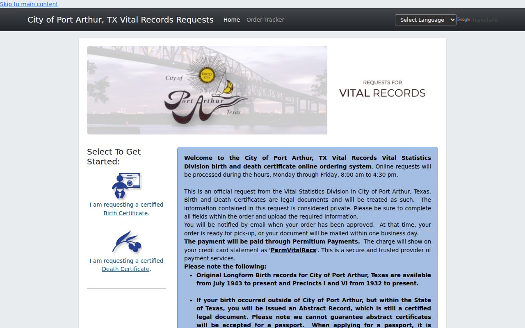
Task: Click the Requests for Vital Records logo
Action: click(x=382, y=89)
